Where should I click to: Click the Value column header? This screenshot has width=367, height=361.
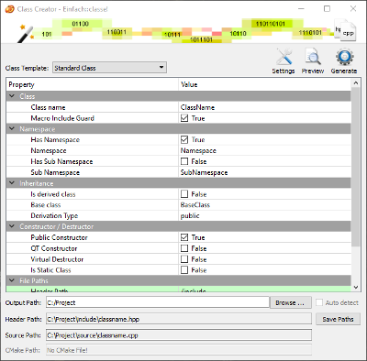click(x=265, y=84)
